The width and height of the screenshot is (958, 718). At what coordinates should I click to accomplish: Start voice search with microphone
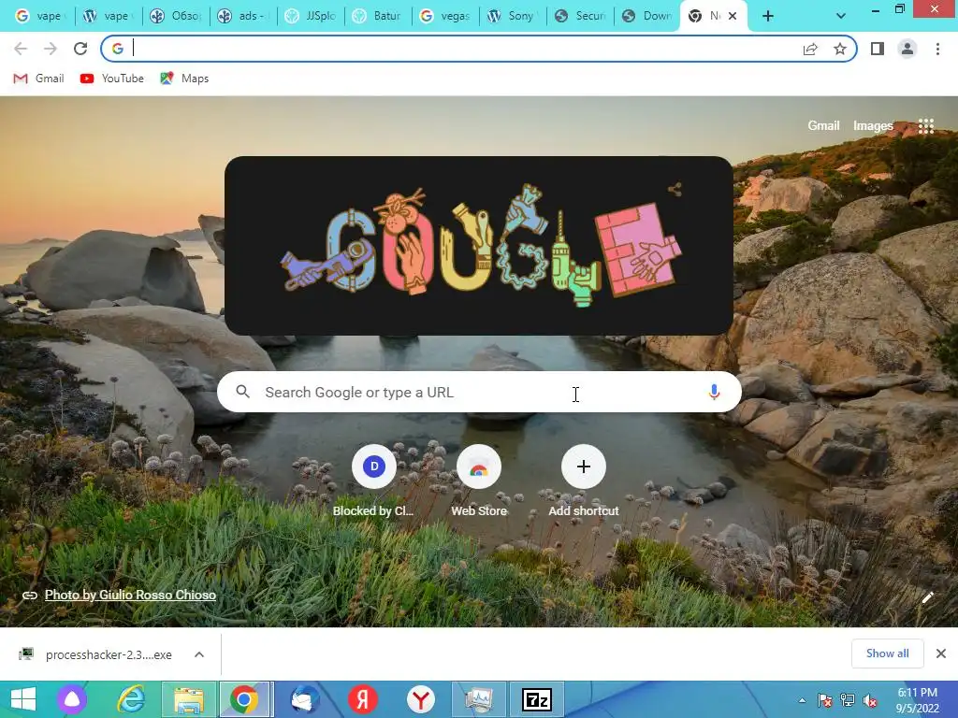point(714,392)
